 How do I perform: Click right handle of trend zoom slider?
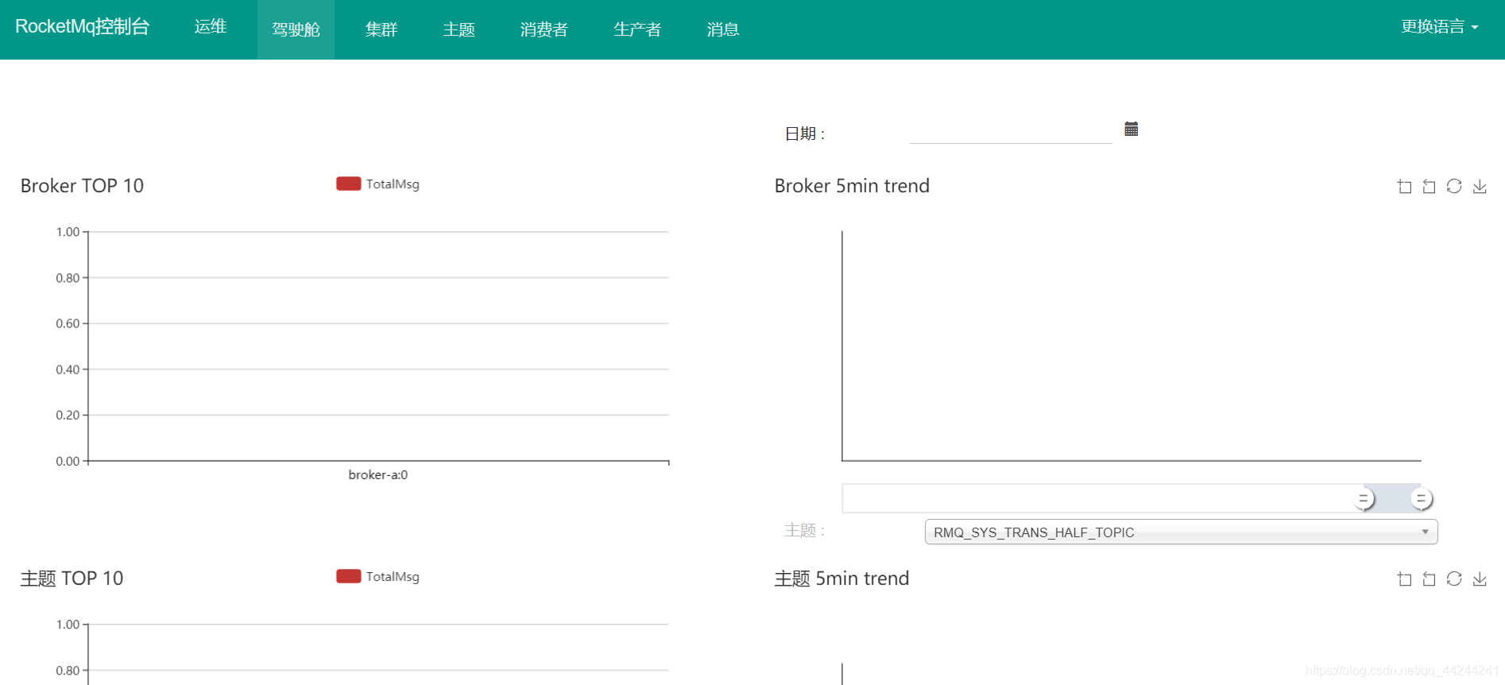(x=1422, y=498)
